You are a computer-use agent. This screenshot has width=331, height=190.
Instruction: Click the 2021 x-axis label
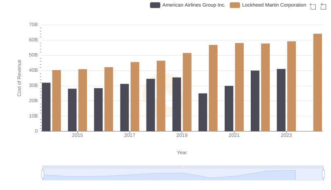coord(234,135)
